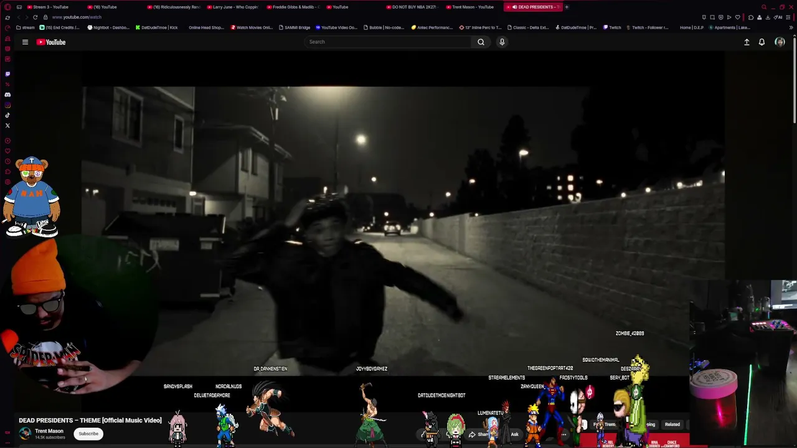Open the Opera GX logo menu
This screenshot has width=797, height=448.
(x=7, y=7)
